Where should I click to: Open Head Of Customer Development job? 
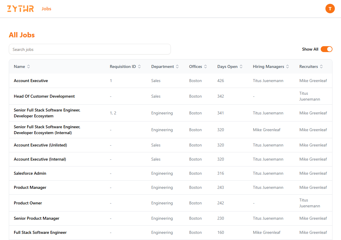point(44,96)
